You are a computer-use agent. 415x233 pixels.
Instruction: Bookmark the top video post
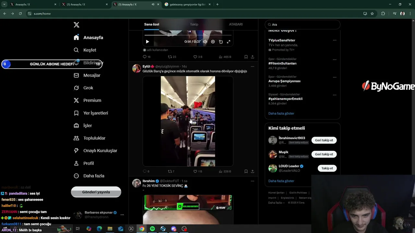[x=246, y=57]
